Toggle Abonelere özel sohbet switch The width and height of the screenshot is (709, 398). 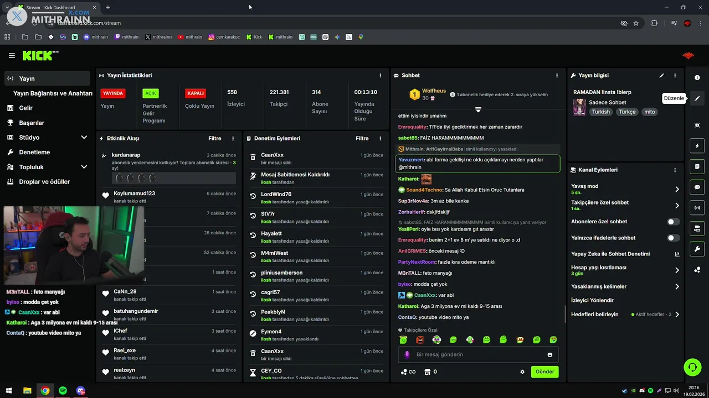[x=673, y=222]
